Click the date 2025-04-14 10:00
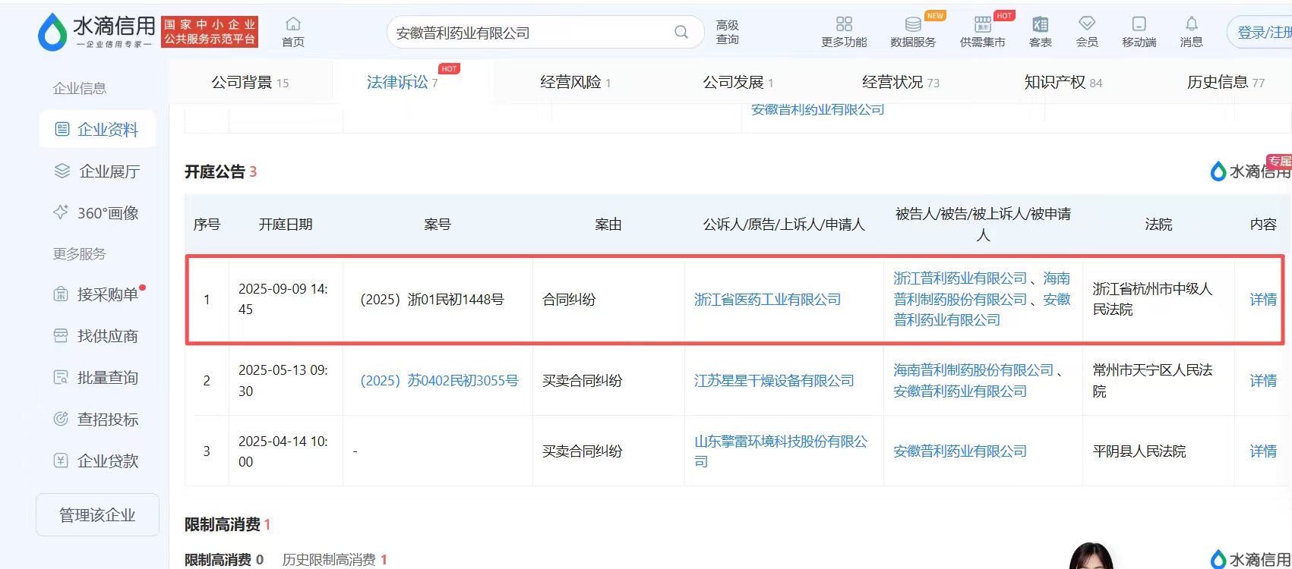Image resolution: width=1292 pixels, height=569 pixels. tap(283, 451)
